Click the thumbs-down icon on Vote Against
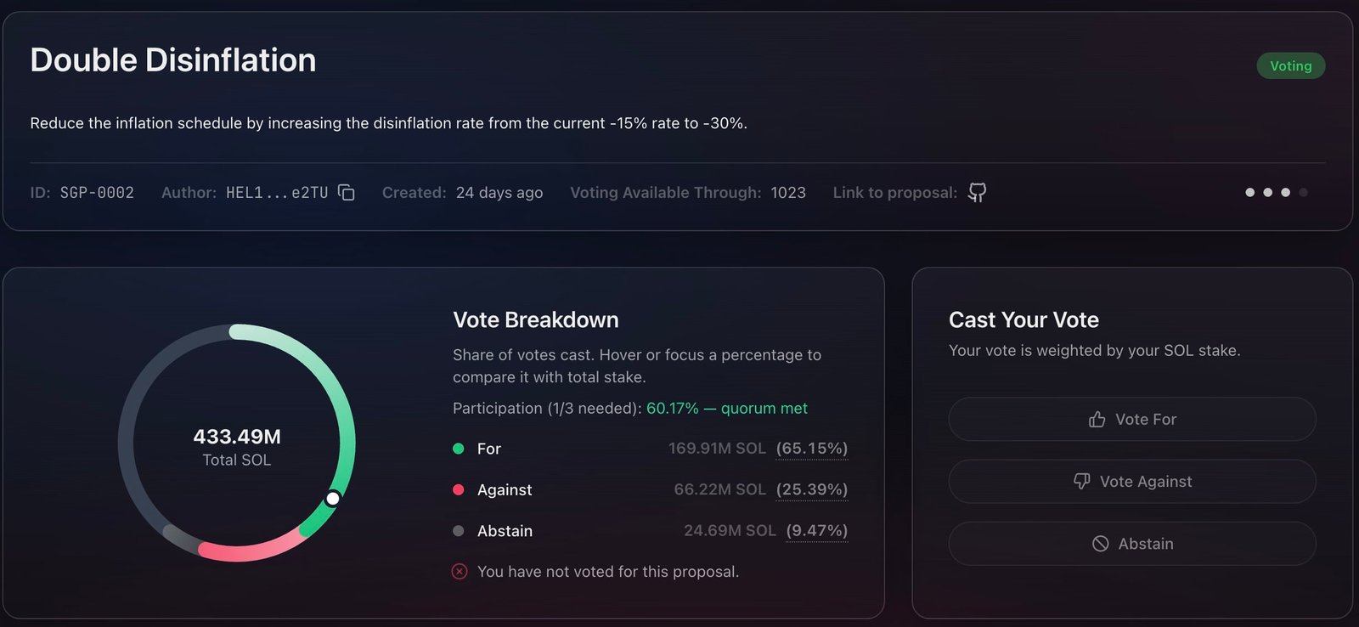1359x627 pixels. click(x=1081, y=481)
